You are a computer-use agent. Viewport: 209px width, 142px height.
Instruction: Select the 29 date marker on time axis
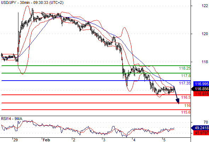[16, 140]
